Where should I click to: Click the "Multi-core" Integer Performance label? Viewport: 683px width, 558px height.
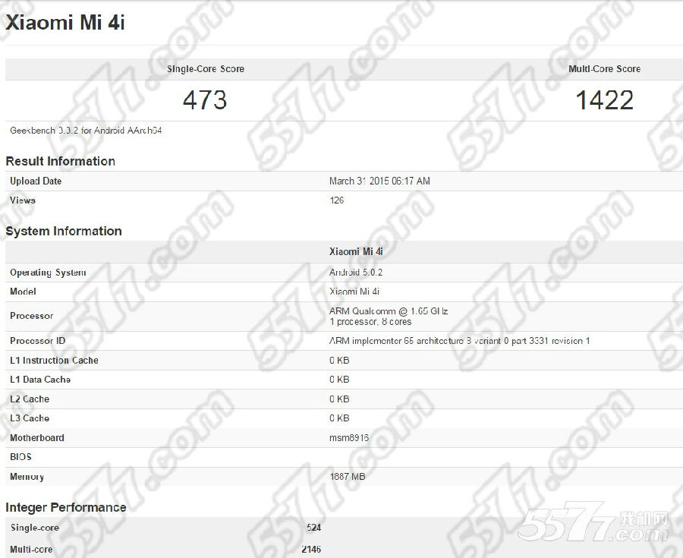(x=31, y=550)
